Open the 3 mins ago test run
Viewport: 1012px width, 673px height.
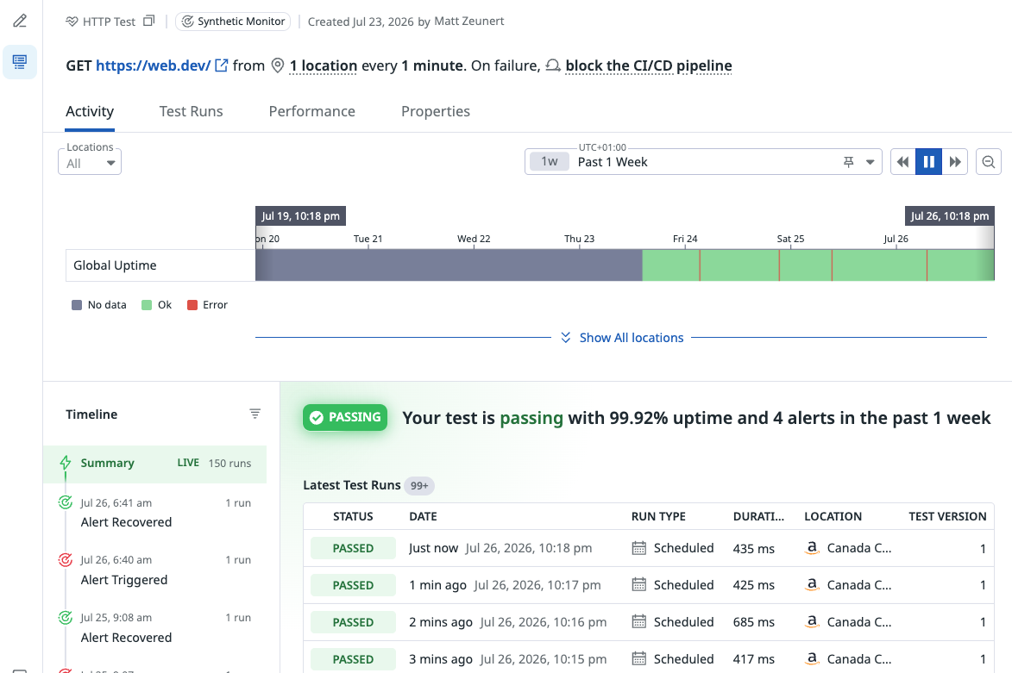(x=649, y=657)
